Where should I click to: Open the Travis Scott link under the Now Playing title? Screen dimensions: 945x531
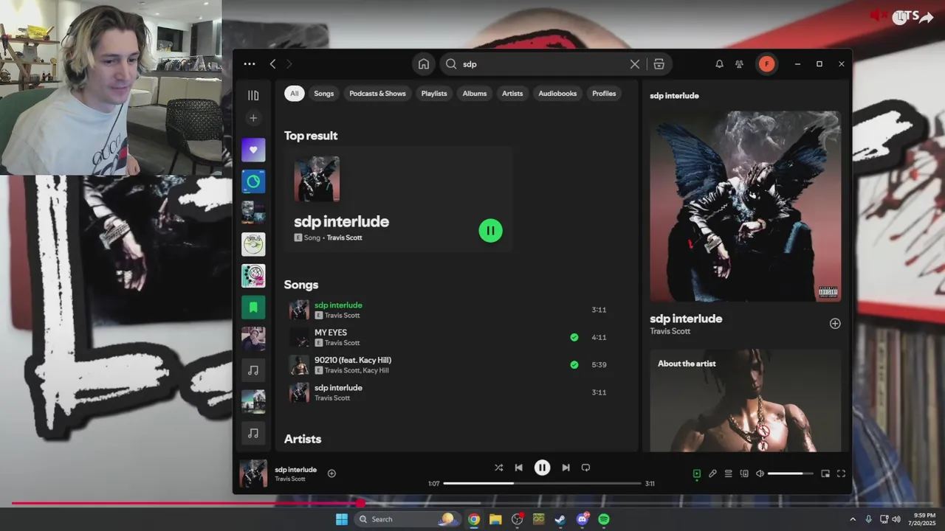click(x=670, y=331)
